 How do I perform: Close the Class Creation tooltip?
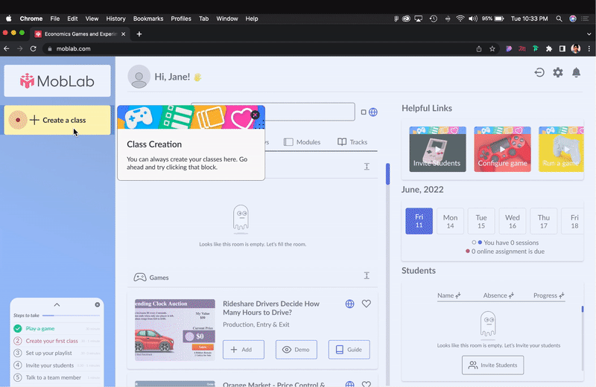(x=256, y=115)
